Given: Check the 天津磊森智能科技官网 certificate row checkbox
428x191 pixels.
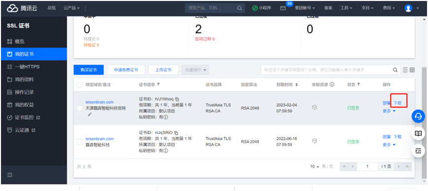Looking at the screenshot, I should coord(80,108).
